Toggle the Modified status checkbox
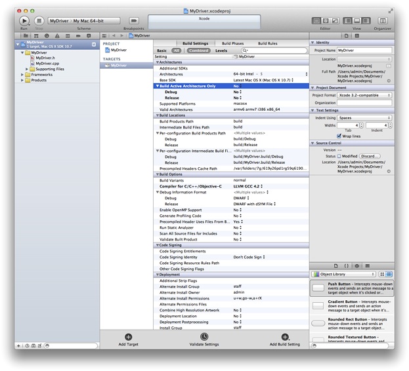 (339, 156)
